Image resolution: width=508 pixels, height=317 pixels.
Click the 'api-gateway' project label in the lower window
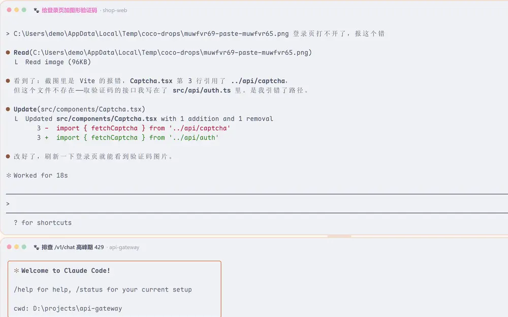click(x=124, y=247)
